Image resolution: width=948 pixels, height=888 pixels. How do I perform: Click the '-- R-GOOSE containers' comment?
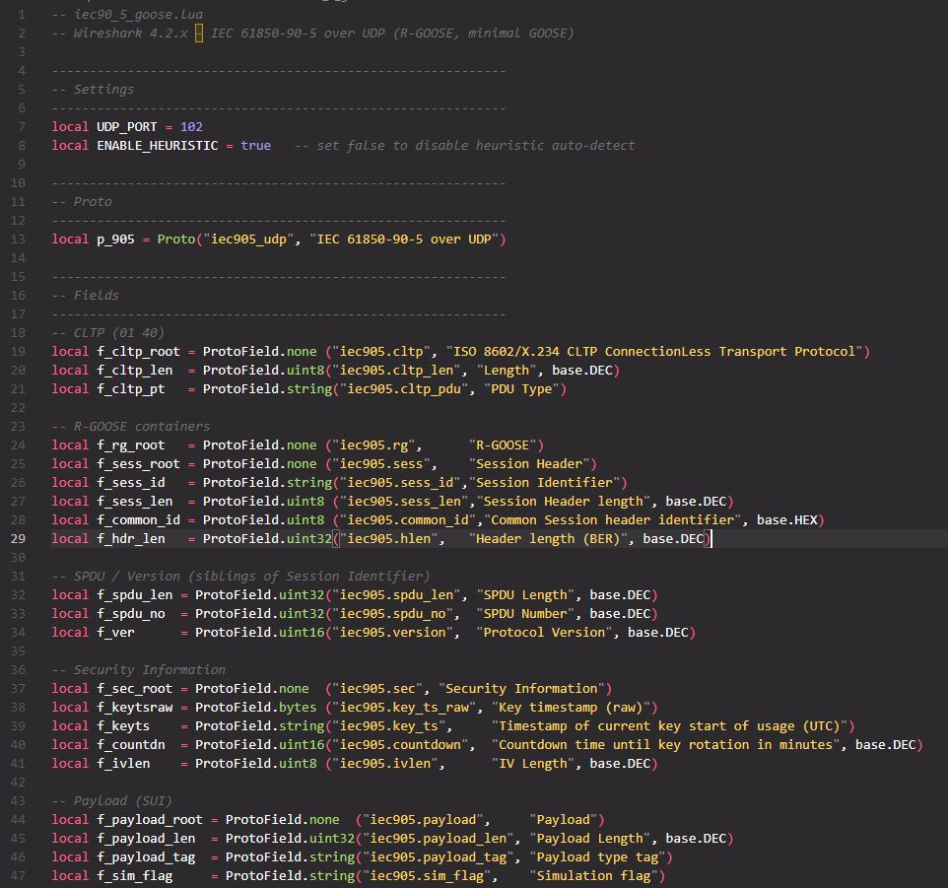point(130,427)
